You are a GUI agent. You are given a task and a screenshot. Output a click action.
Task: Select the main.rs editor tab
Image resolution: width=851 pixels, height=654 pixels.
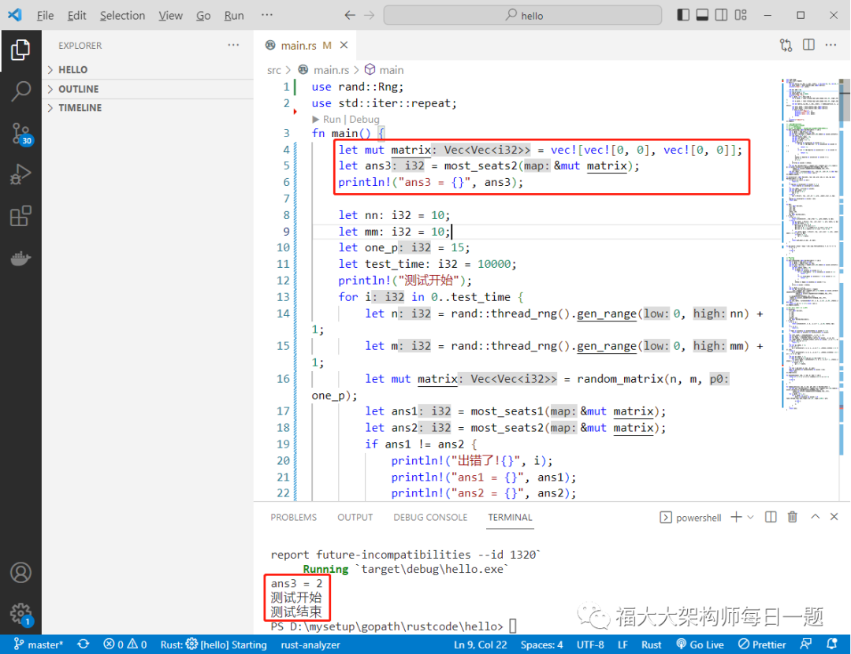(304, 45)
